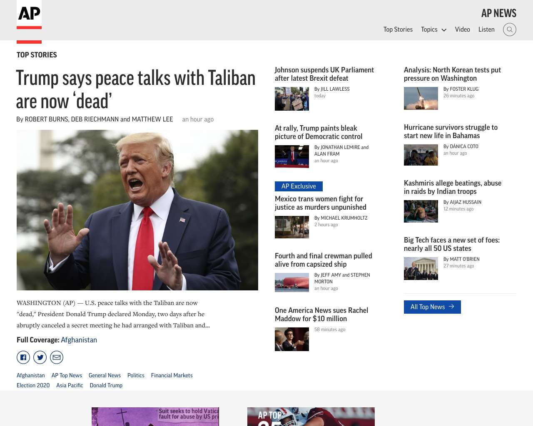Click byline By MICHAEL KRUMHOLTZ

coord(341,218)
